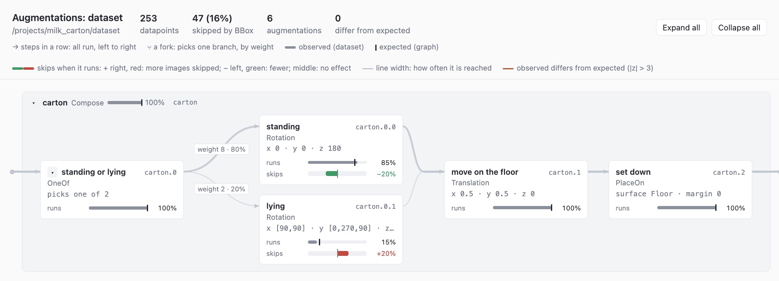
Task: Select the standing Rotation node title
Action: tap(283, 127)
